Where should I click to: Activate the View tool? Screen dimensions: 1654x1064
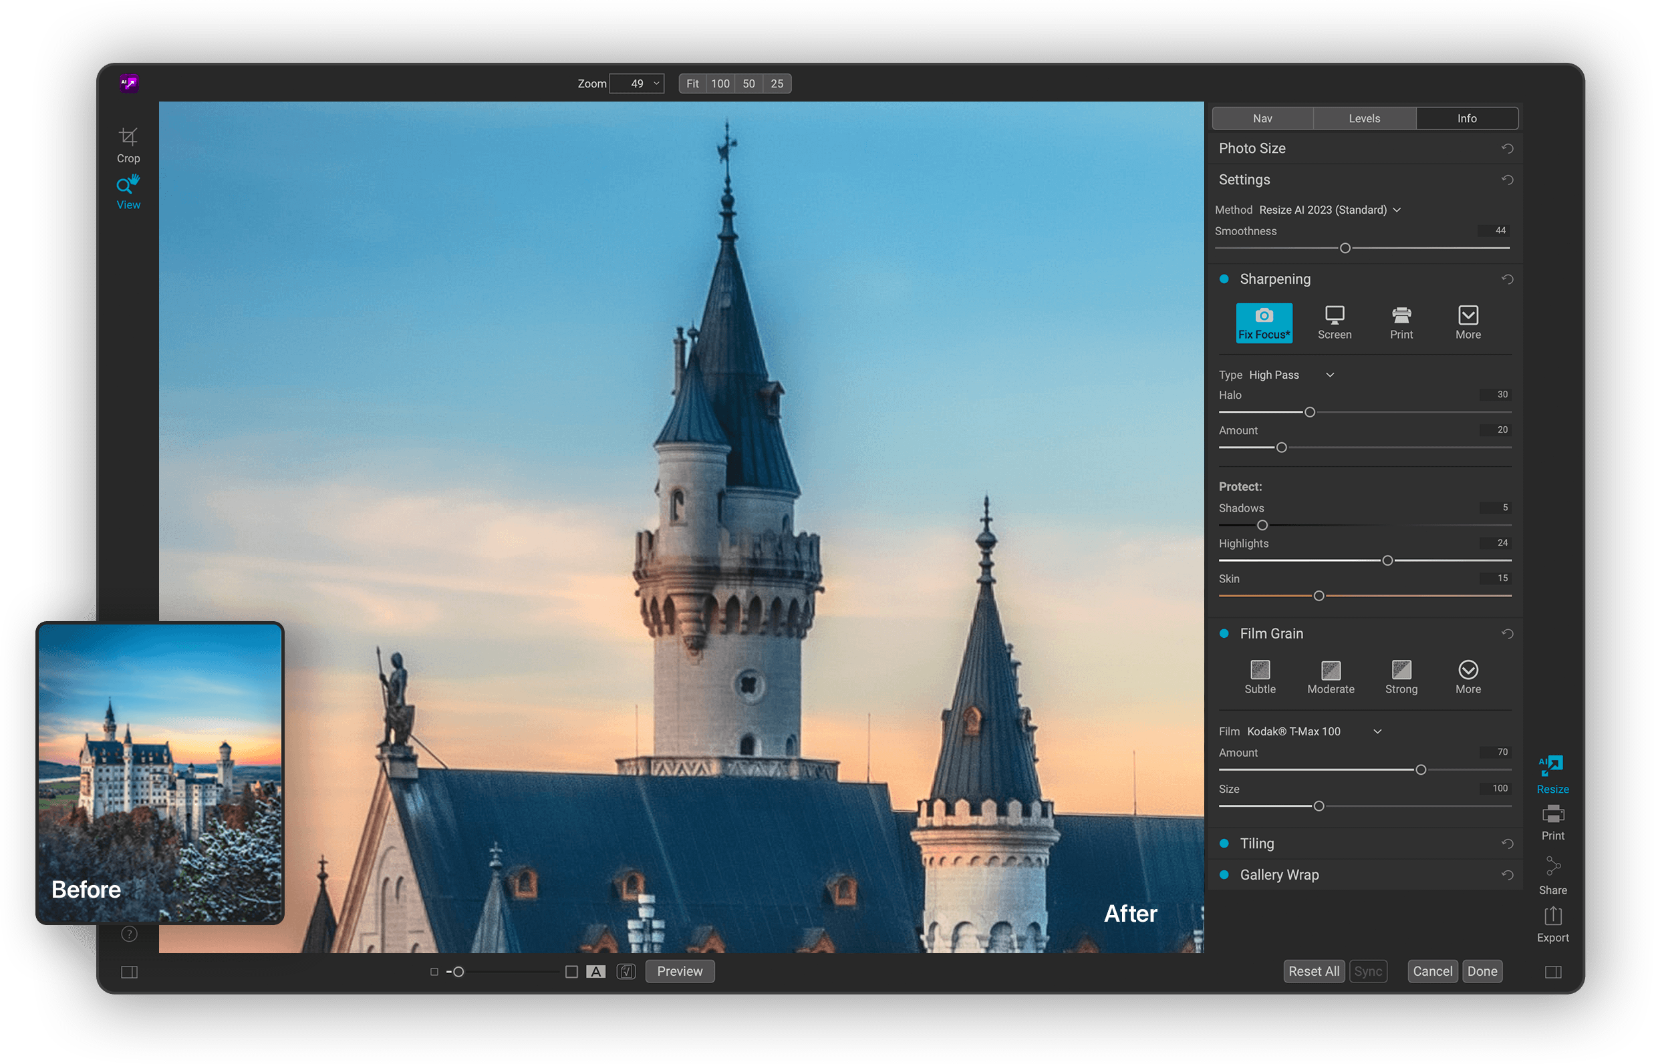[128, 190]
